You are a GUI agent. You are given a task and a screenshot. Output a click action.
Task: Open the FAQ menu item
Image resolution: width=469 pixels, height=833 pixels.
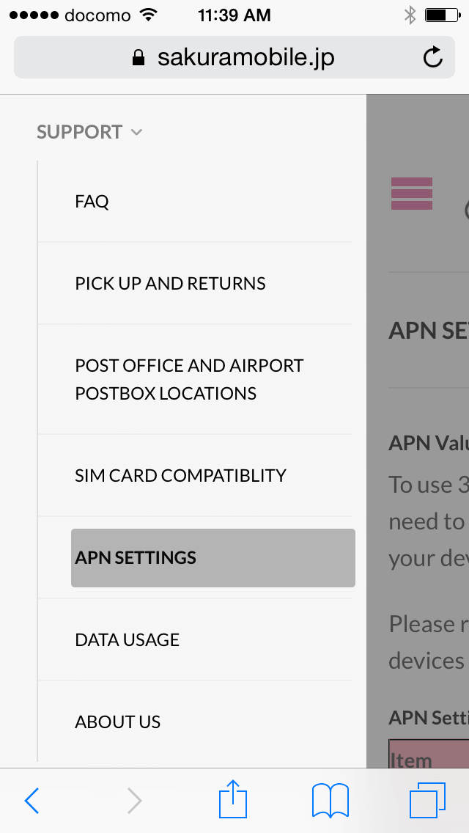tap(92, 201)
